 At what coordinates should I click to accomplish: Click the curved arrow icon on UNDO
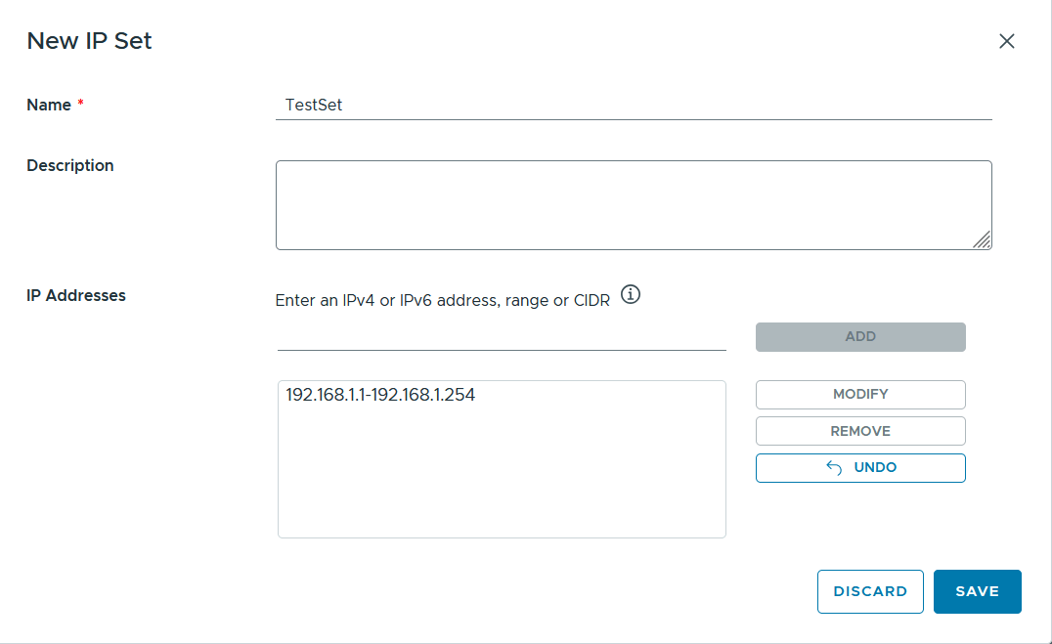click(834, 467)
